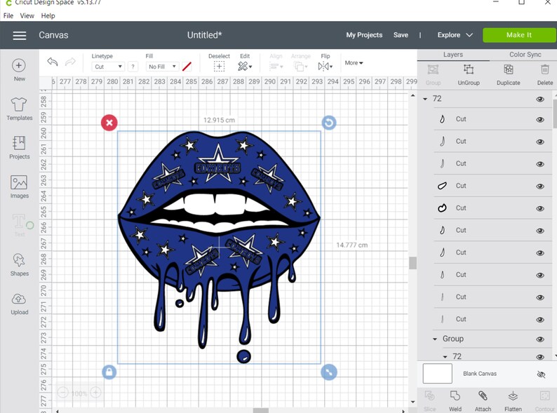Click the canvas vertical scrollbar thumb
The width and height of the screenshot is (557, 413).
[412, 263]
